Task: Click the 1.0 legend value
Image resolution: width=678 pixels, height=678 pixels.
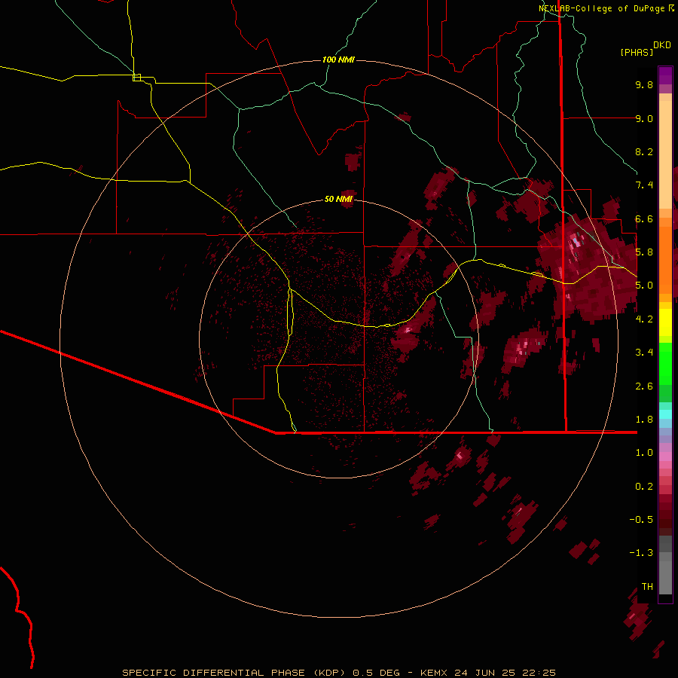Action: point(644,453)
